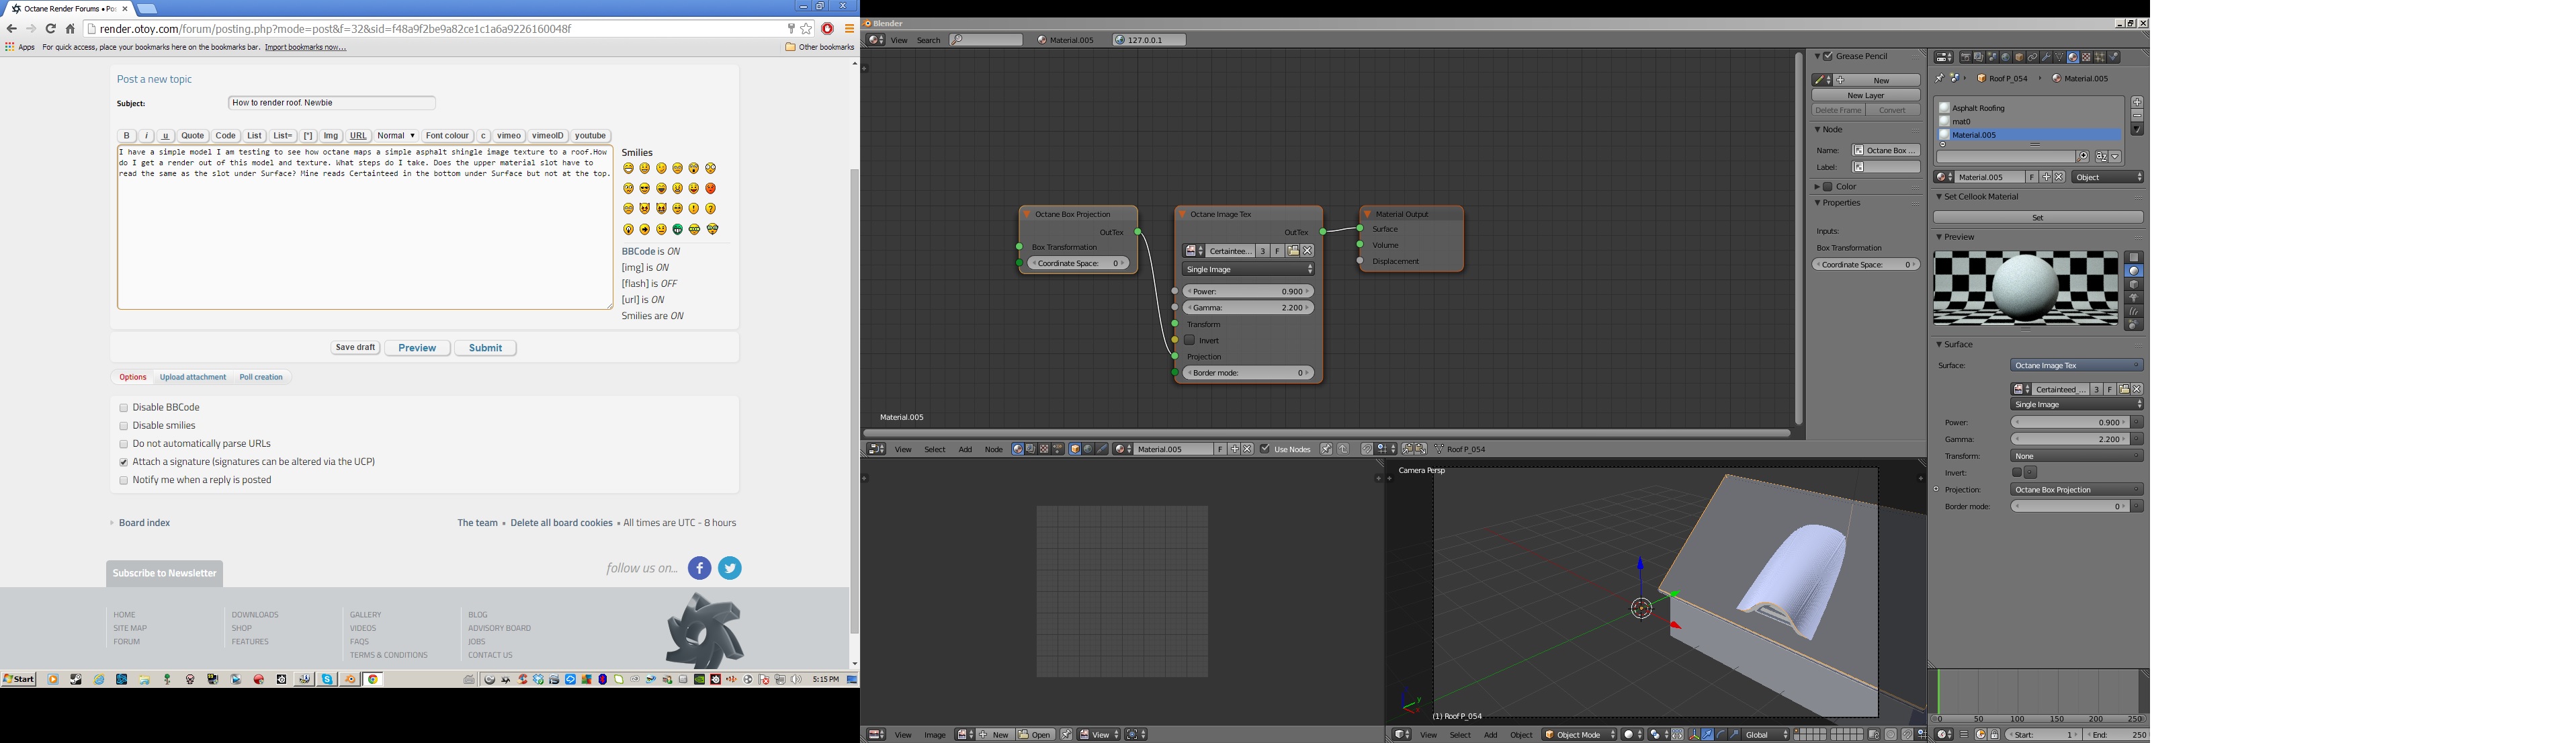Add a new material slot

tap(2137, 102)
